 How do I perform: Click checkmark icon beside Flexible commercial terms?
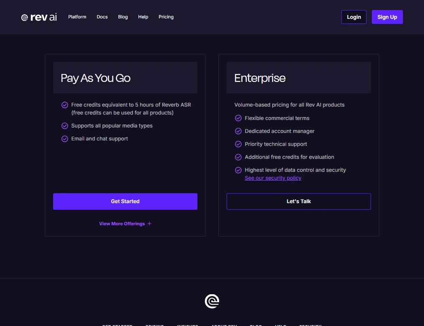[238, 118]
